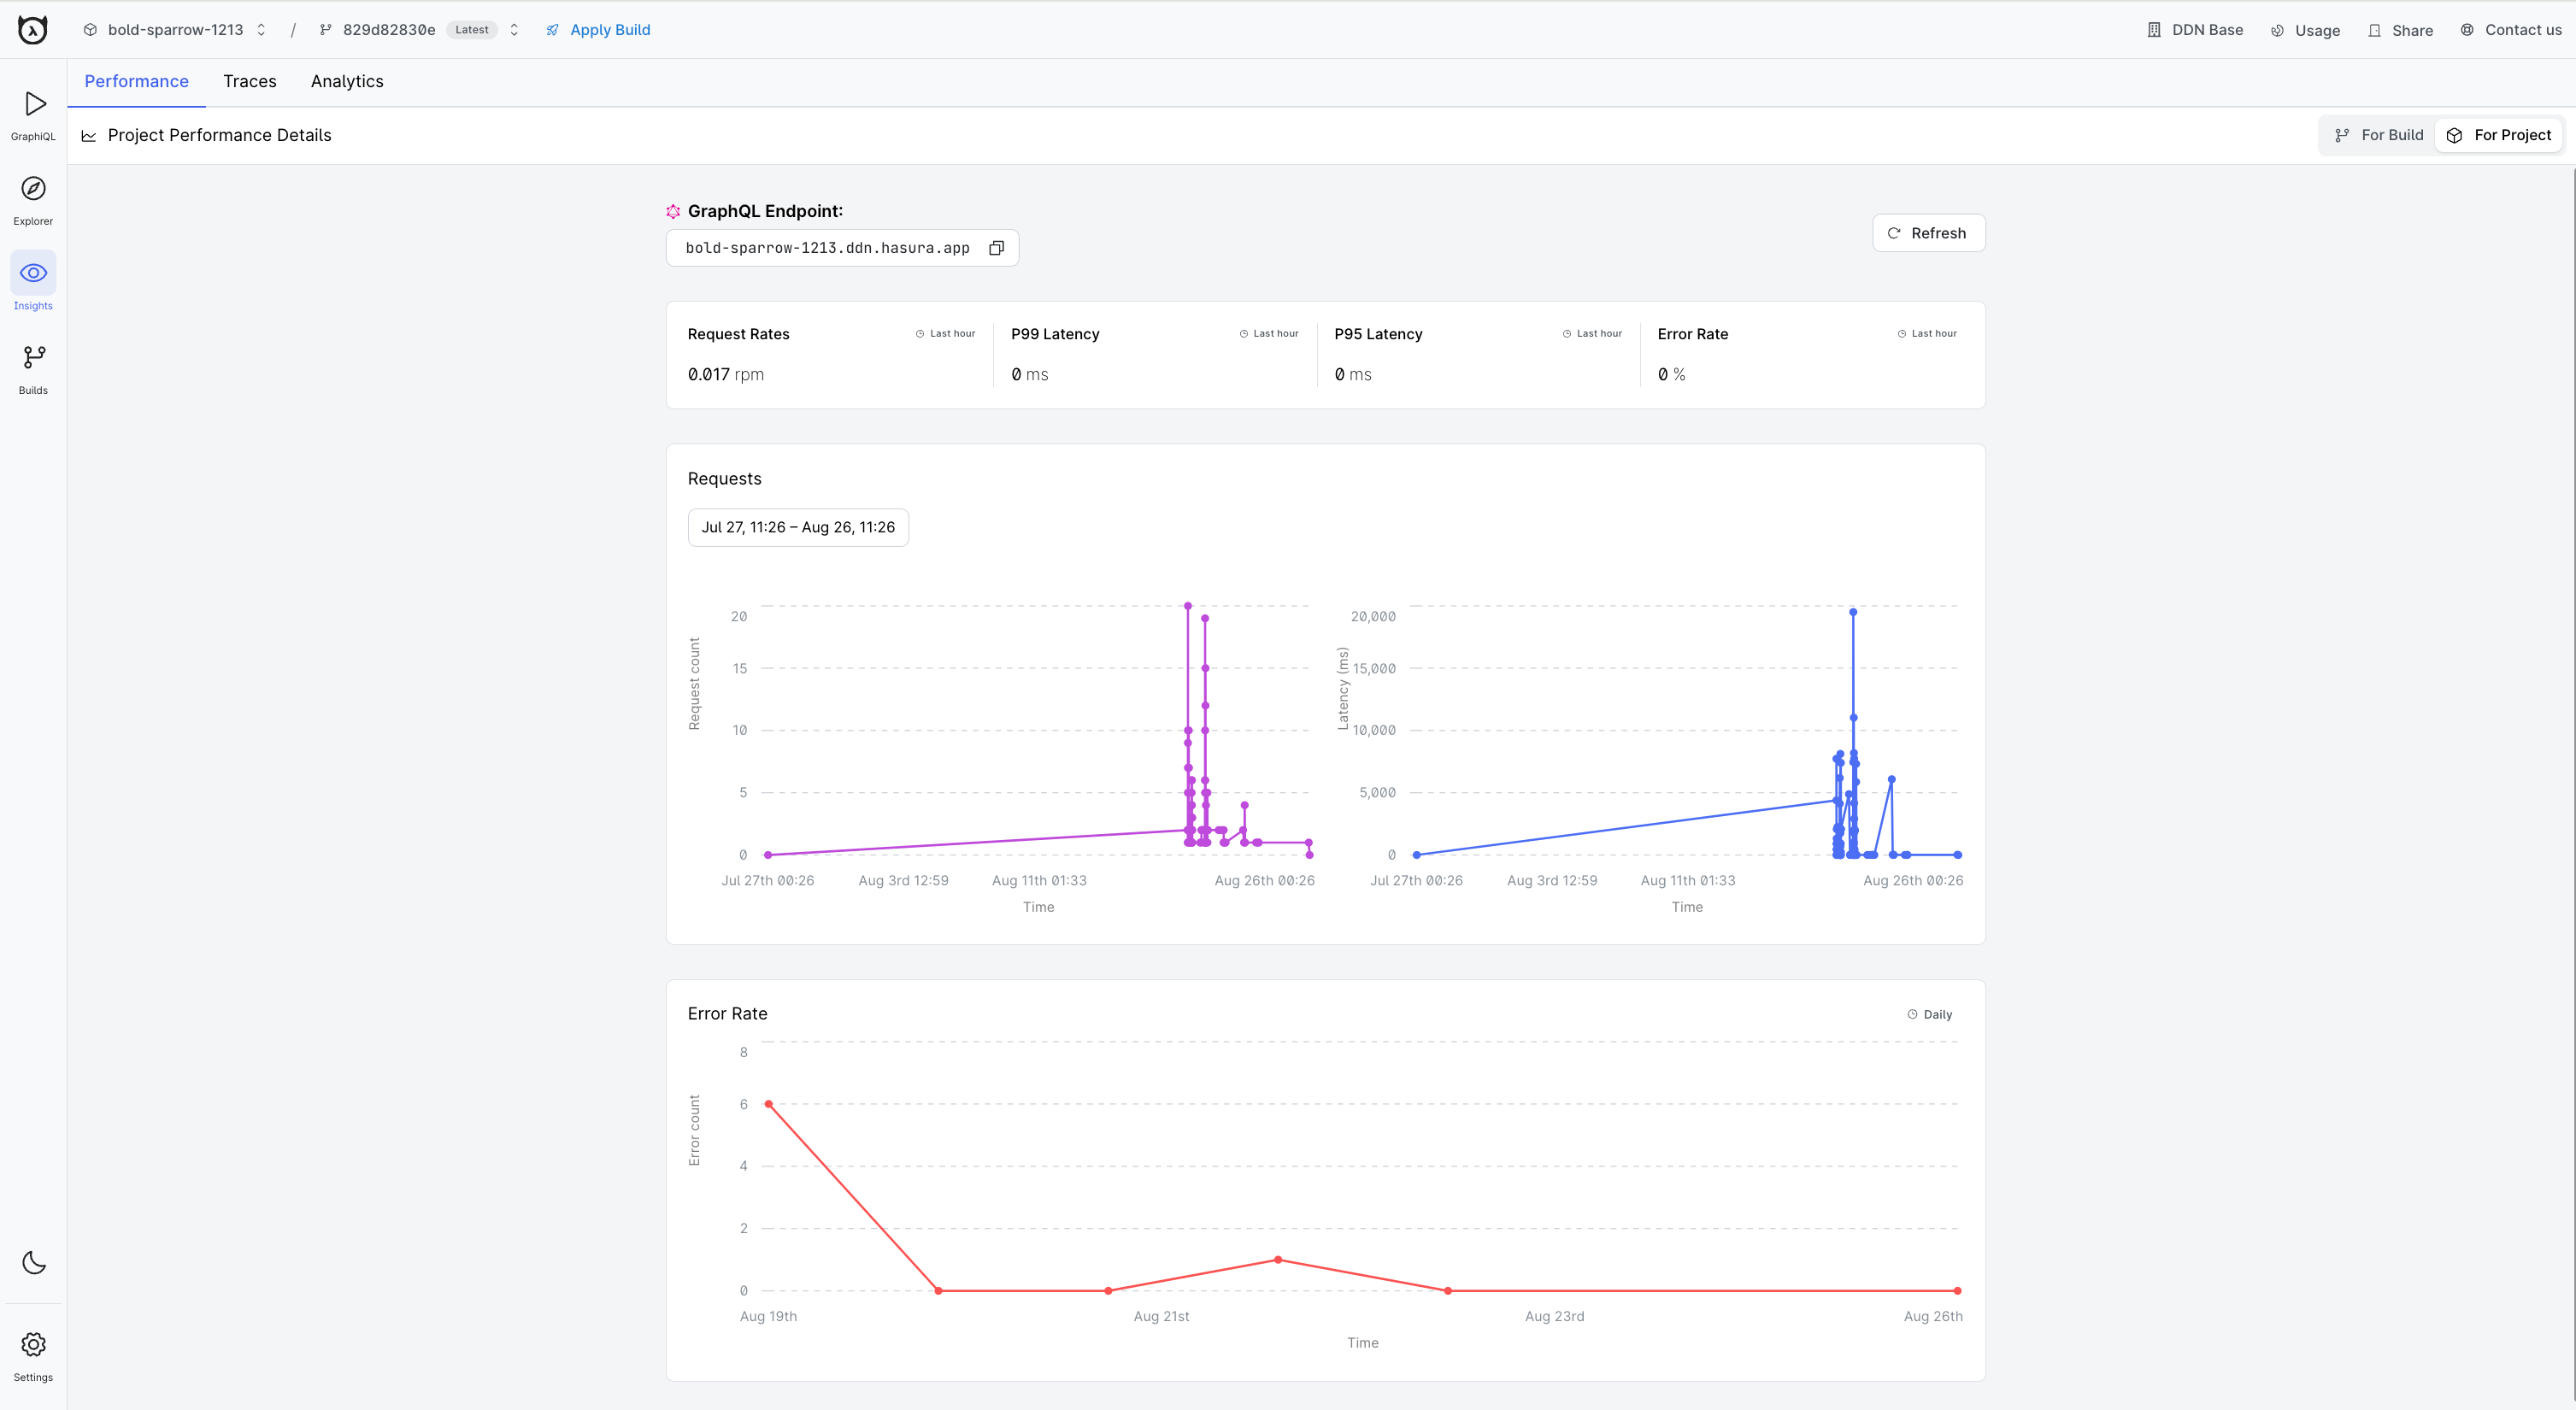Click the Aug 19th error count point
The height and width of the screenshot is (1410, 2576).
coord(768,1104)
